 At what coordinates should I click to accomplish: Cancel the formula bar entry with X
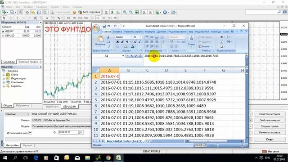[x=132, y=56]
